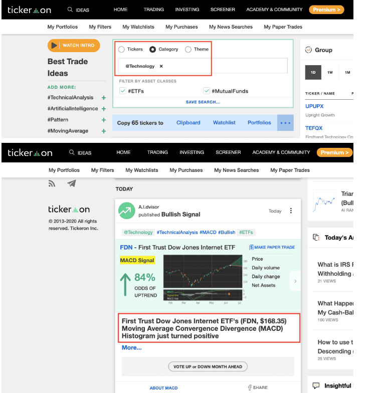Screen dimensions: 380x393
Task: Click the Triangle pattern chart thumbnail
Action: click(x=324, y=202)
